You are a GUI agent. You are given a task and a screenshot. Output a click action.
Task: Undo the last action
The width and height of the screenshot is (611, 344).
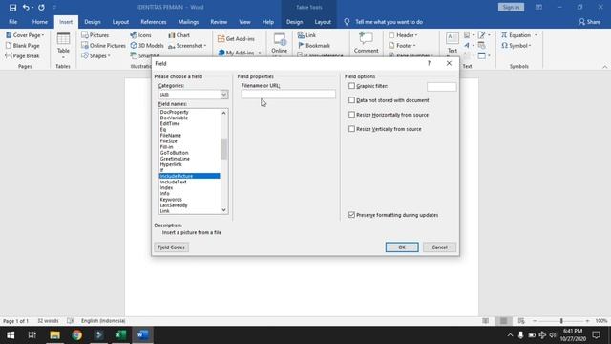click(26, 8)
